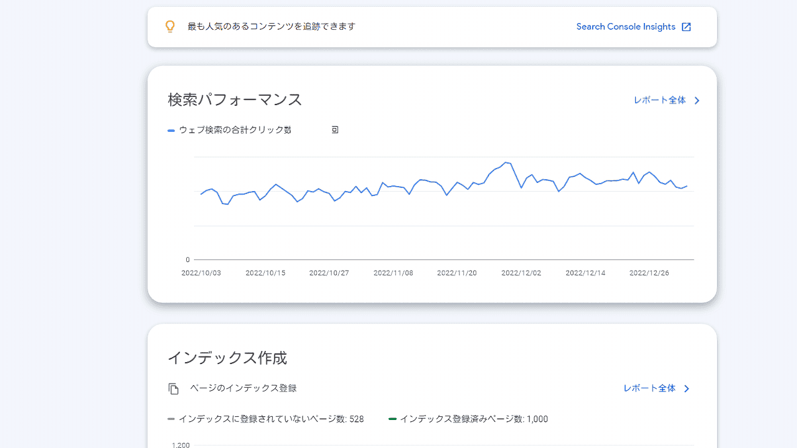Screen dimensions: 797x448
Task: Click the 2022/12/14 date label
Action: point(585,273)
